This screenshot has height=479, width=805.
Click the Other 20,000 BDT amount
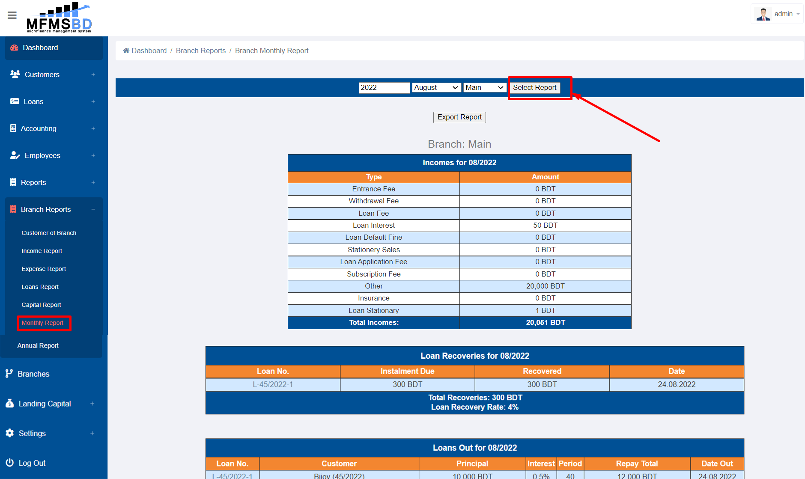(546, 286)
